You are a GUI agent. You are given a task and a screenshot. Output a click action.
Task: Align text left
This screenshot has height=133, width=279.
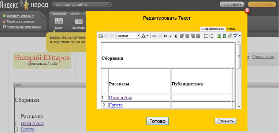182,36
